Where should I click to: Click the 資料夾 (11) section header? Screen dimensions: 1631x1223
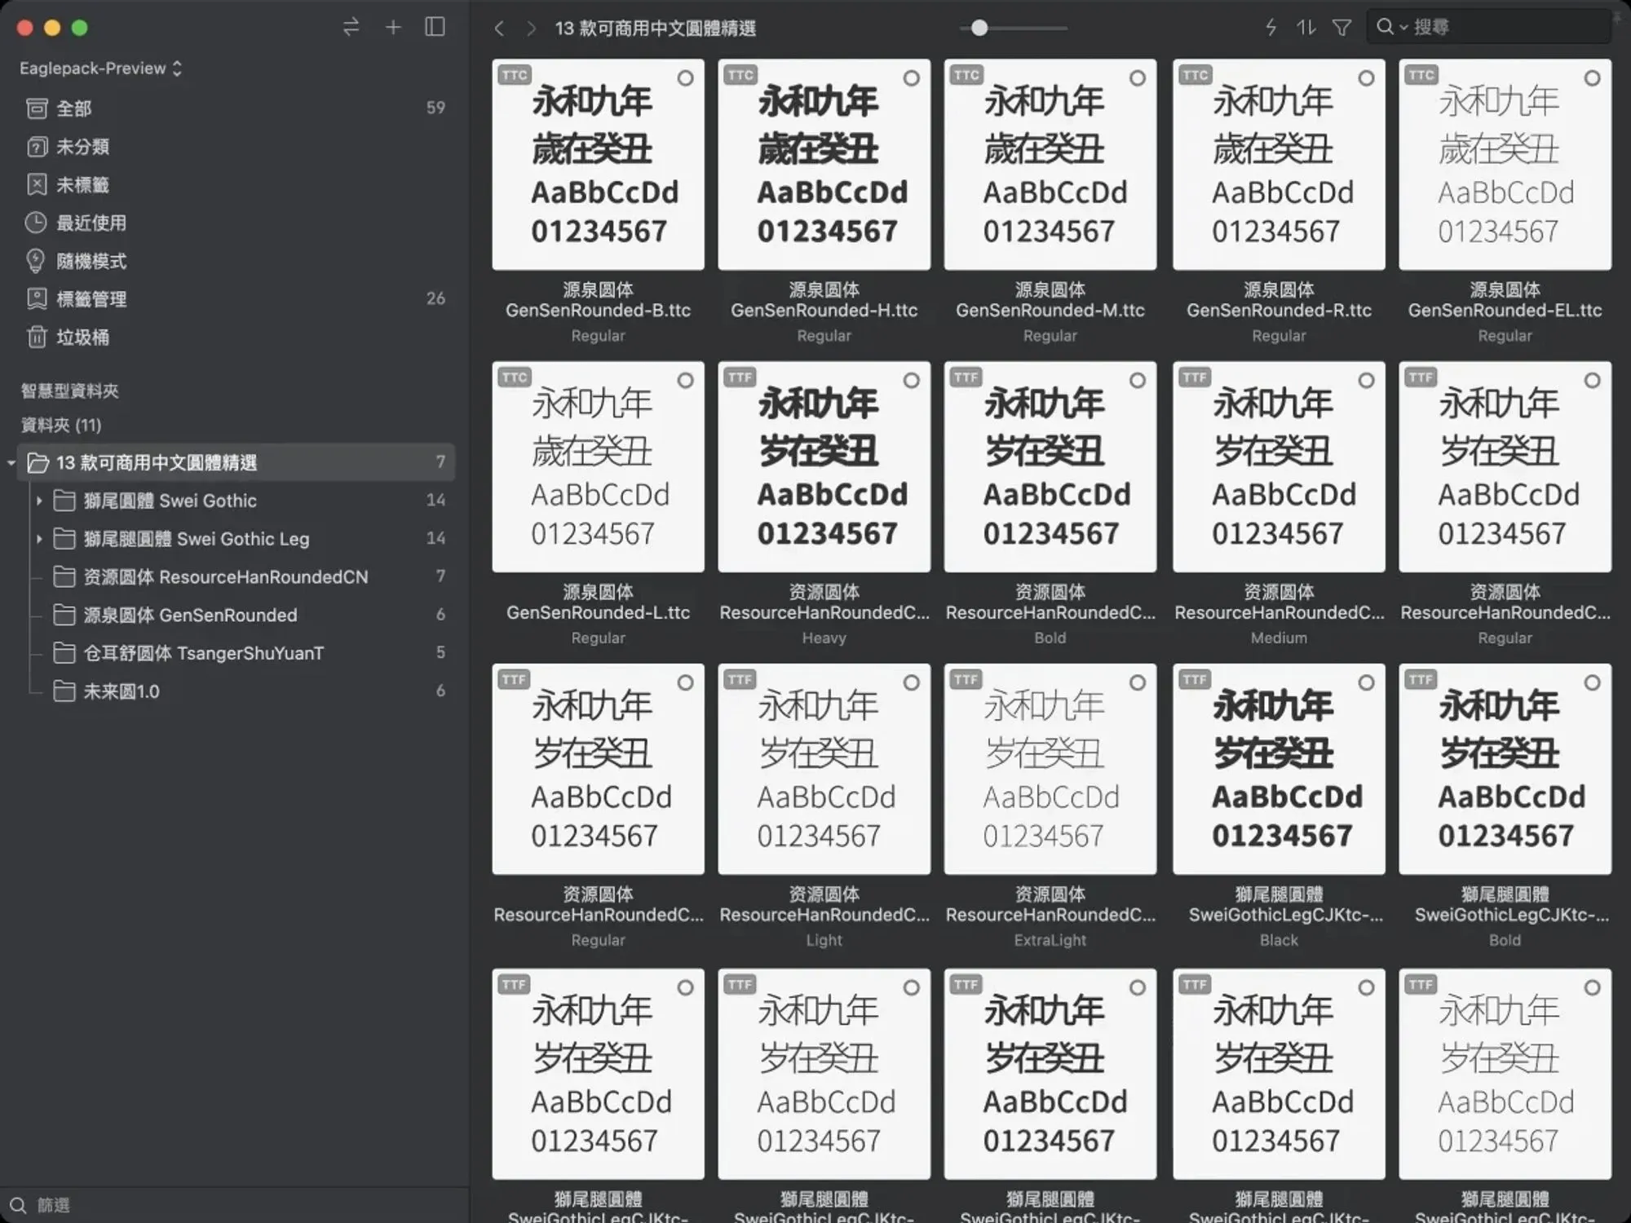pos(61,425)
